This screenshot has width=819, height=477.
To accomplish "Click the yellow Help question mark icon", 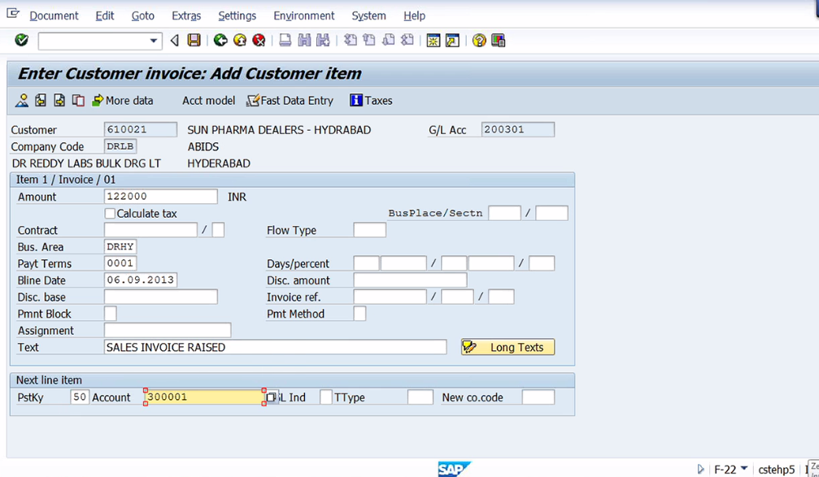I will click(479, 40).
